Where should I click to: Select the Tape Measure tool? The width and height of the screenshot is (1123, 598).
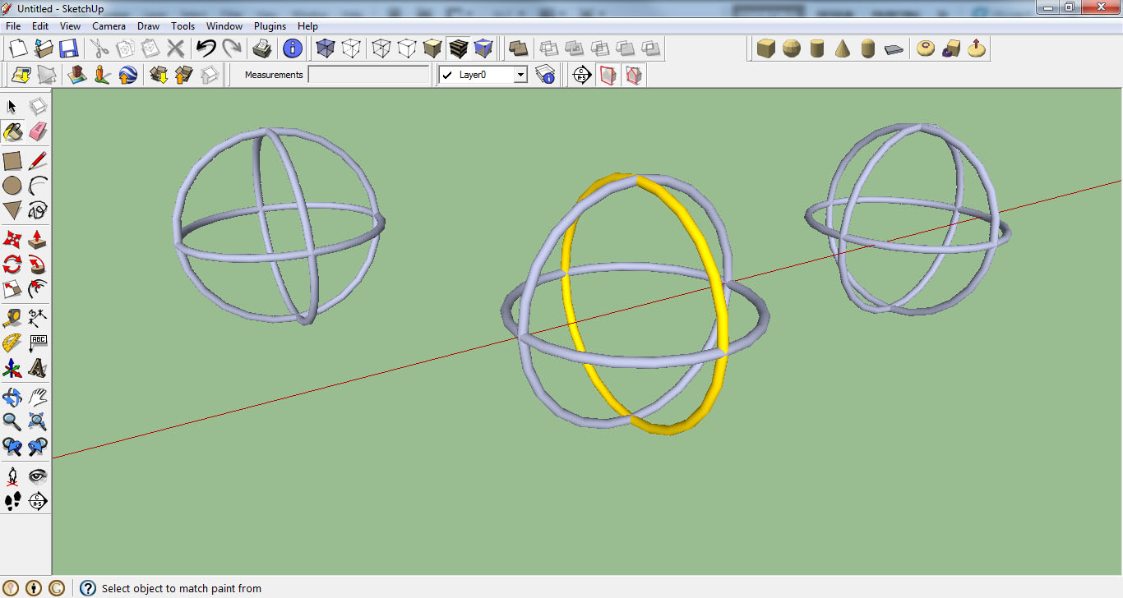(x=12, y=318)
